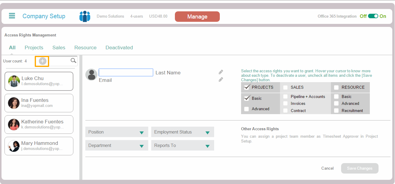Click the blank user avatar placeholder
395x184 pixels.
[x=91, y=75]
